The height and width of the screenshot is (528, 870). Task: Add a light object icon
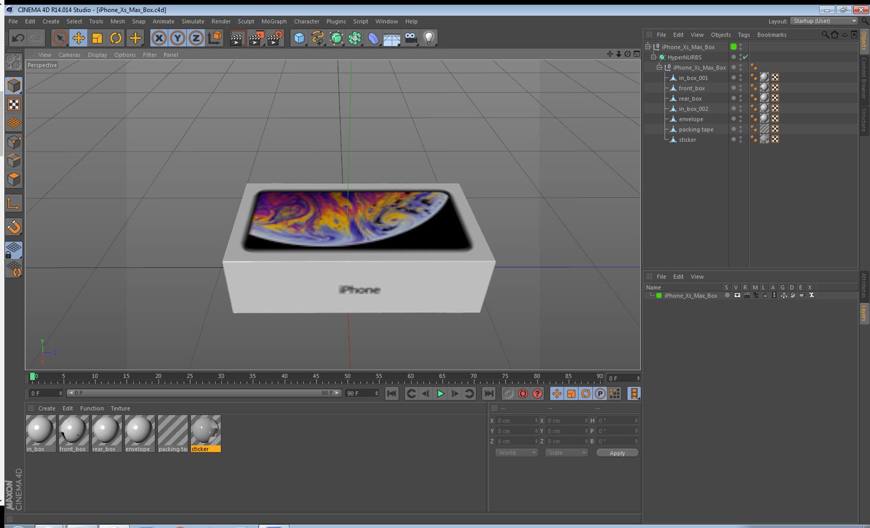tap(429, 38)
